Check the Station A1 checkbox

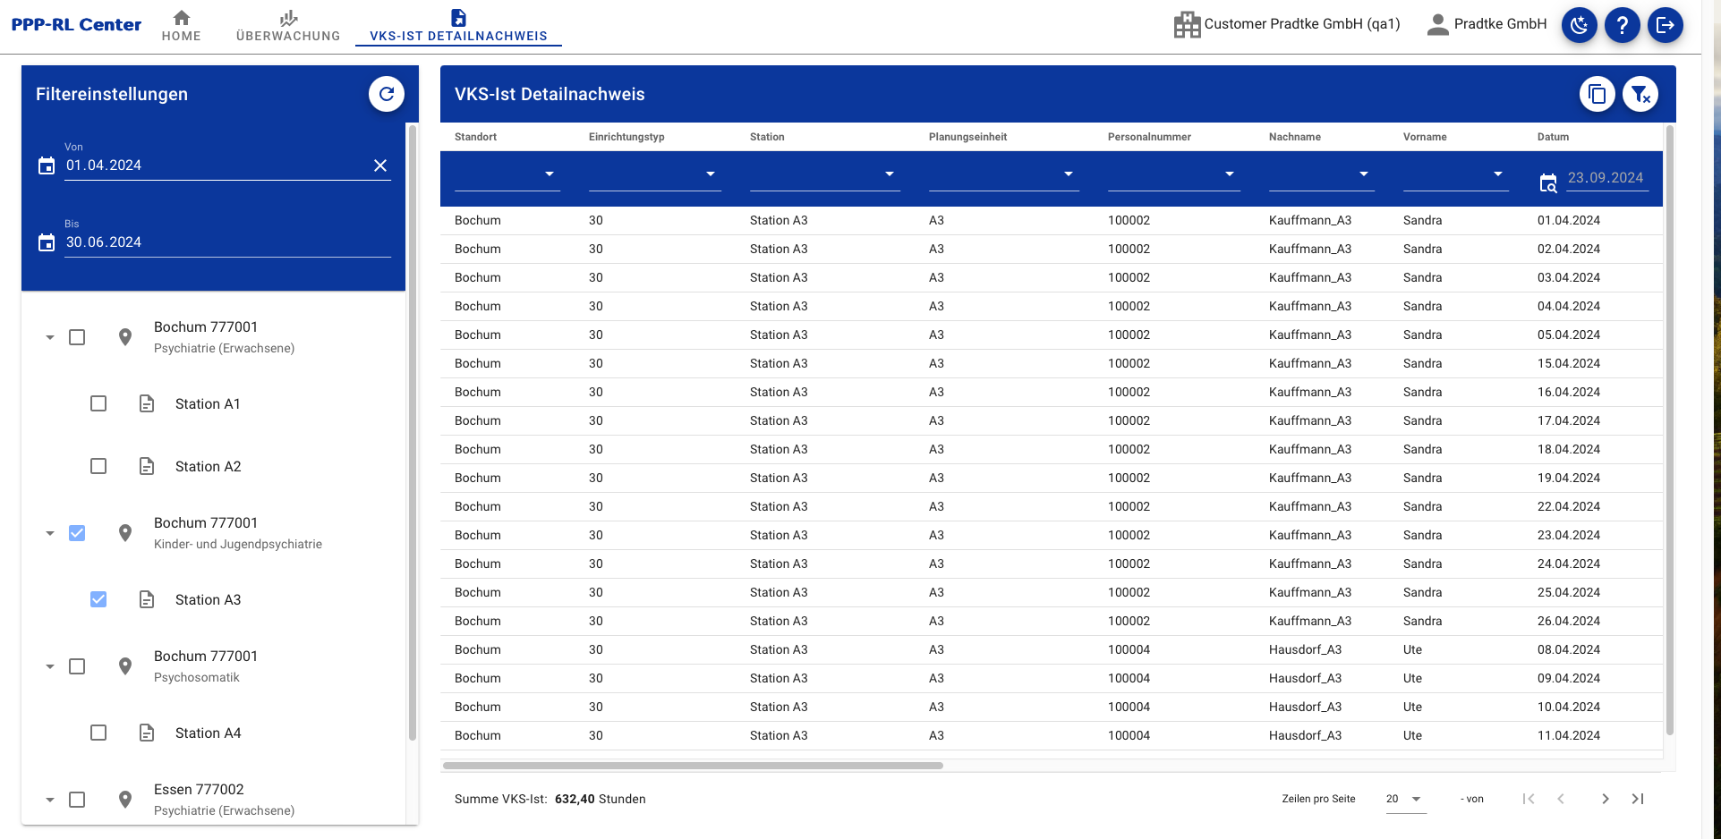tap(98, 403)
